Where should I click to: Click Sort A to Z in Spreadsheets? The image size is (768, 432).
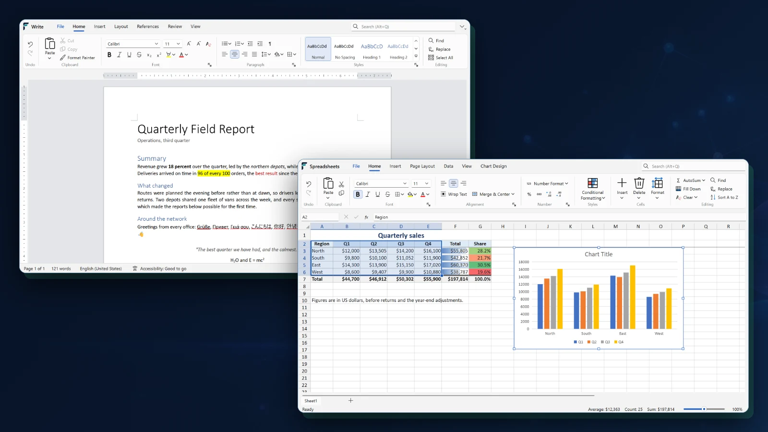[724, 197]
